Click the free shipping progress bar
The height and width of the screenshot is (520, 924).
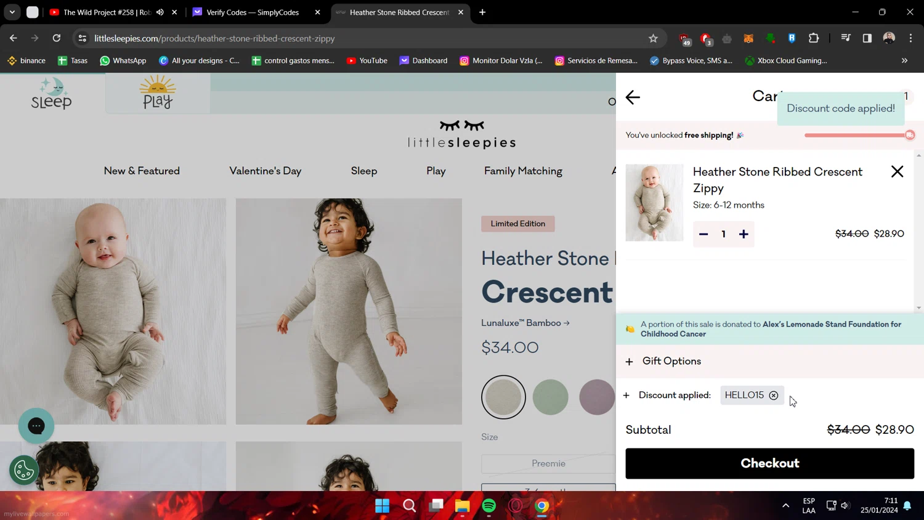[x=859, y=136]
